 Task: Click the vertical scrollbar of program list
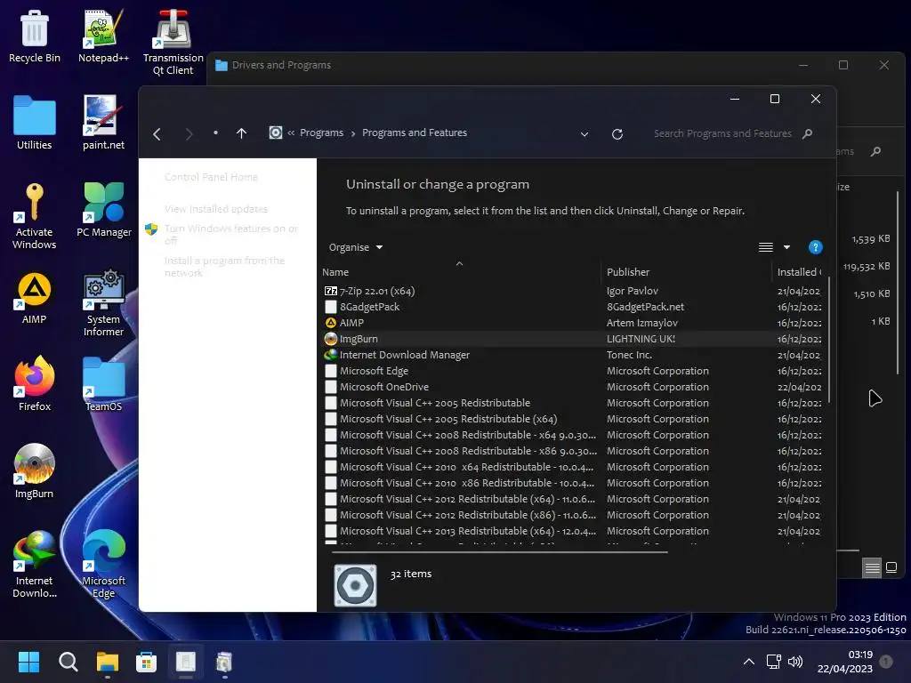(x=829, y=340)
